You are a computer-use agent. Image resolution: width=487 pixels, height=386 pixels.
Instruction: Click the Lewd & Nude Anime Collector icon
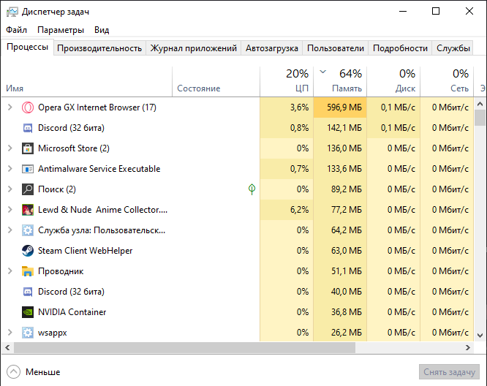pyautogui.click(x=28, y=210)
